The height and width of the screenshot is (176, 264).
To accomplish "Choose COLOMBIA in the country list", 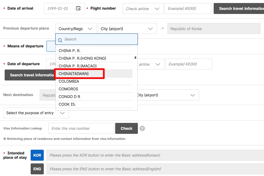I will 69,81.
